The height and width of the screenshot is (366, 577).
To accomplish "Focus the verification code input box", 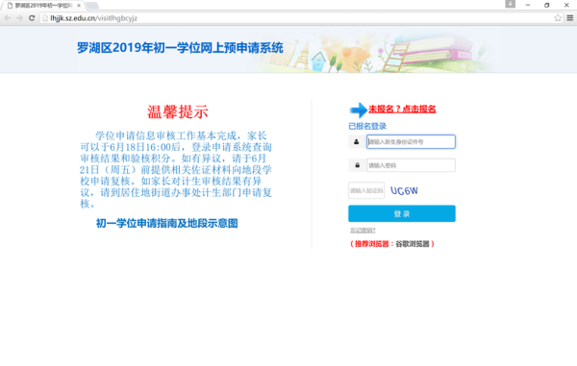I will pos(366,190).
